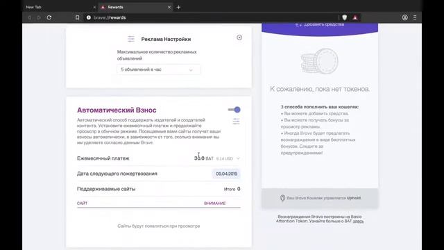The height and width of the screenshot is (250, 444).
Task: Click the Ежемесячный платеж label
Action: [103, 158]
